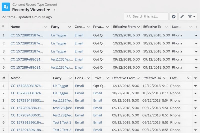The width and height of the screenshot is (200, 133).
Task: Open row 1 actions arrow in top table
Action: [196, 35]
